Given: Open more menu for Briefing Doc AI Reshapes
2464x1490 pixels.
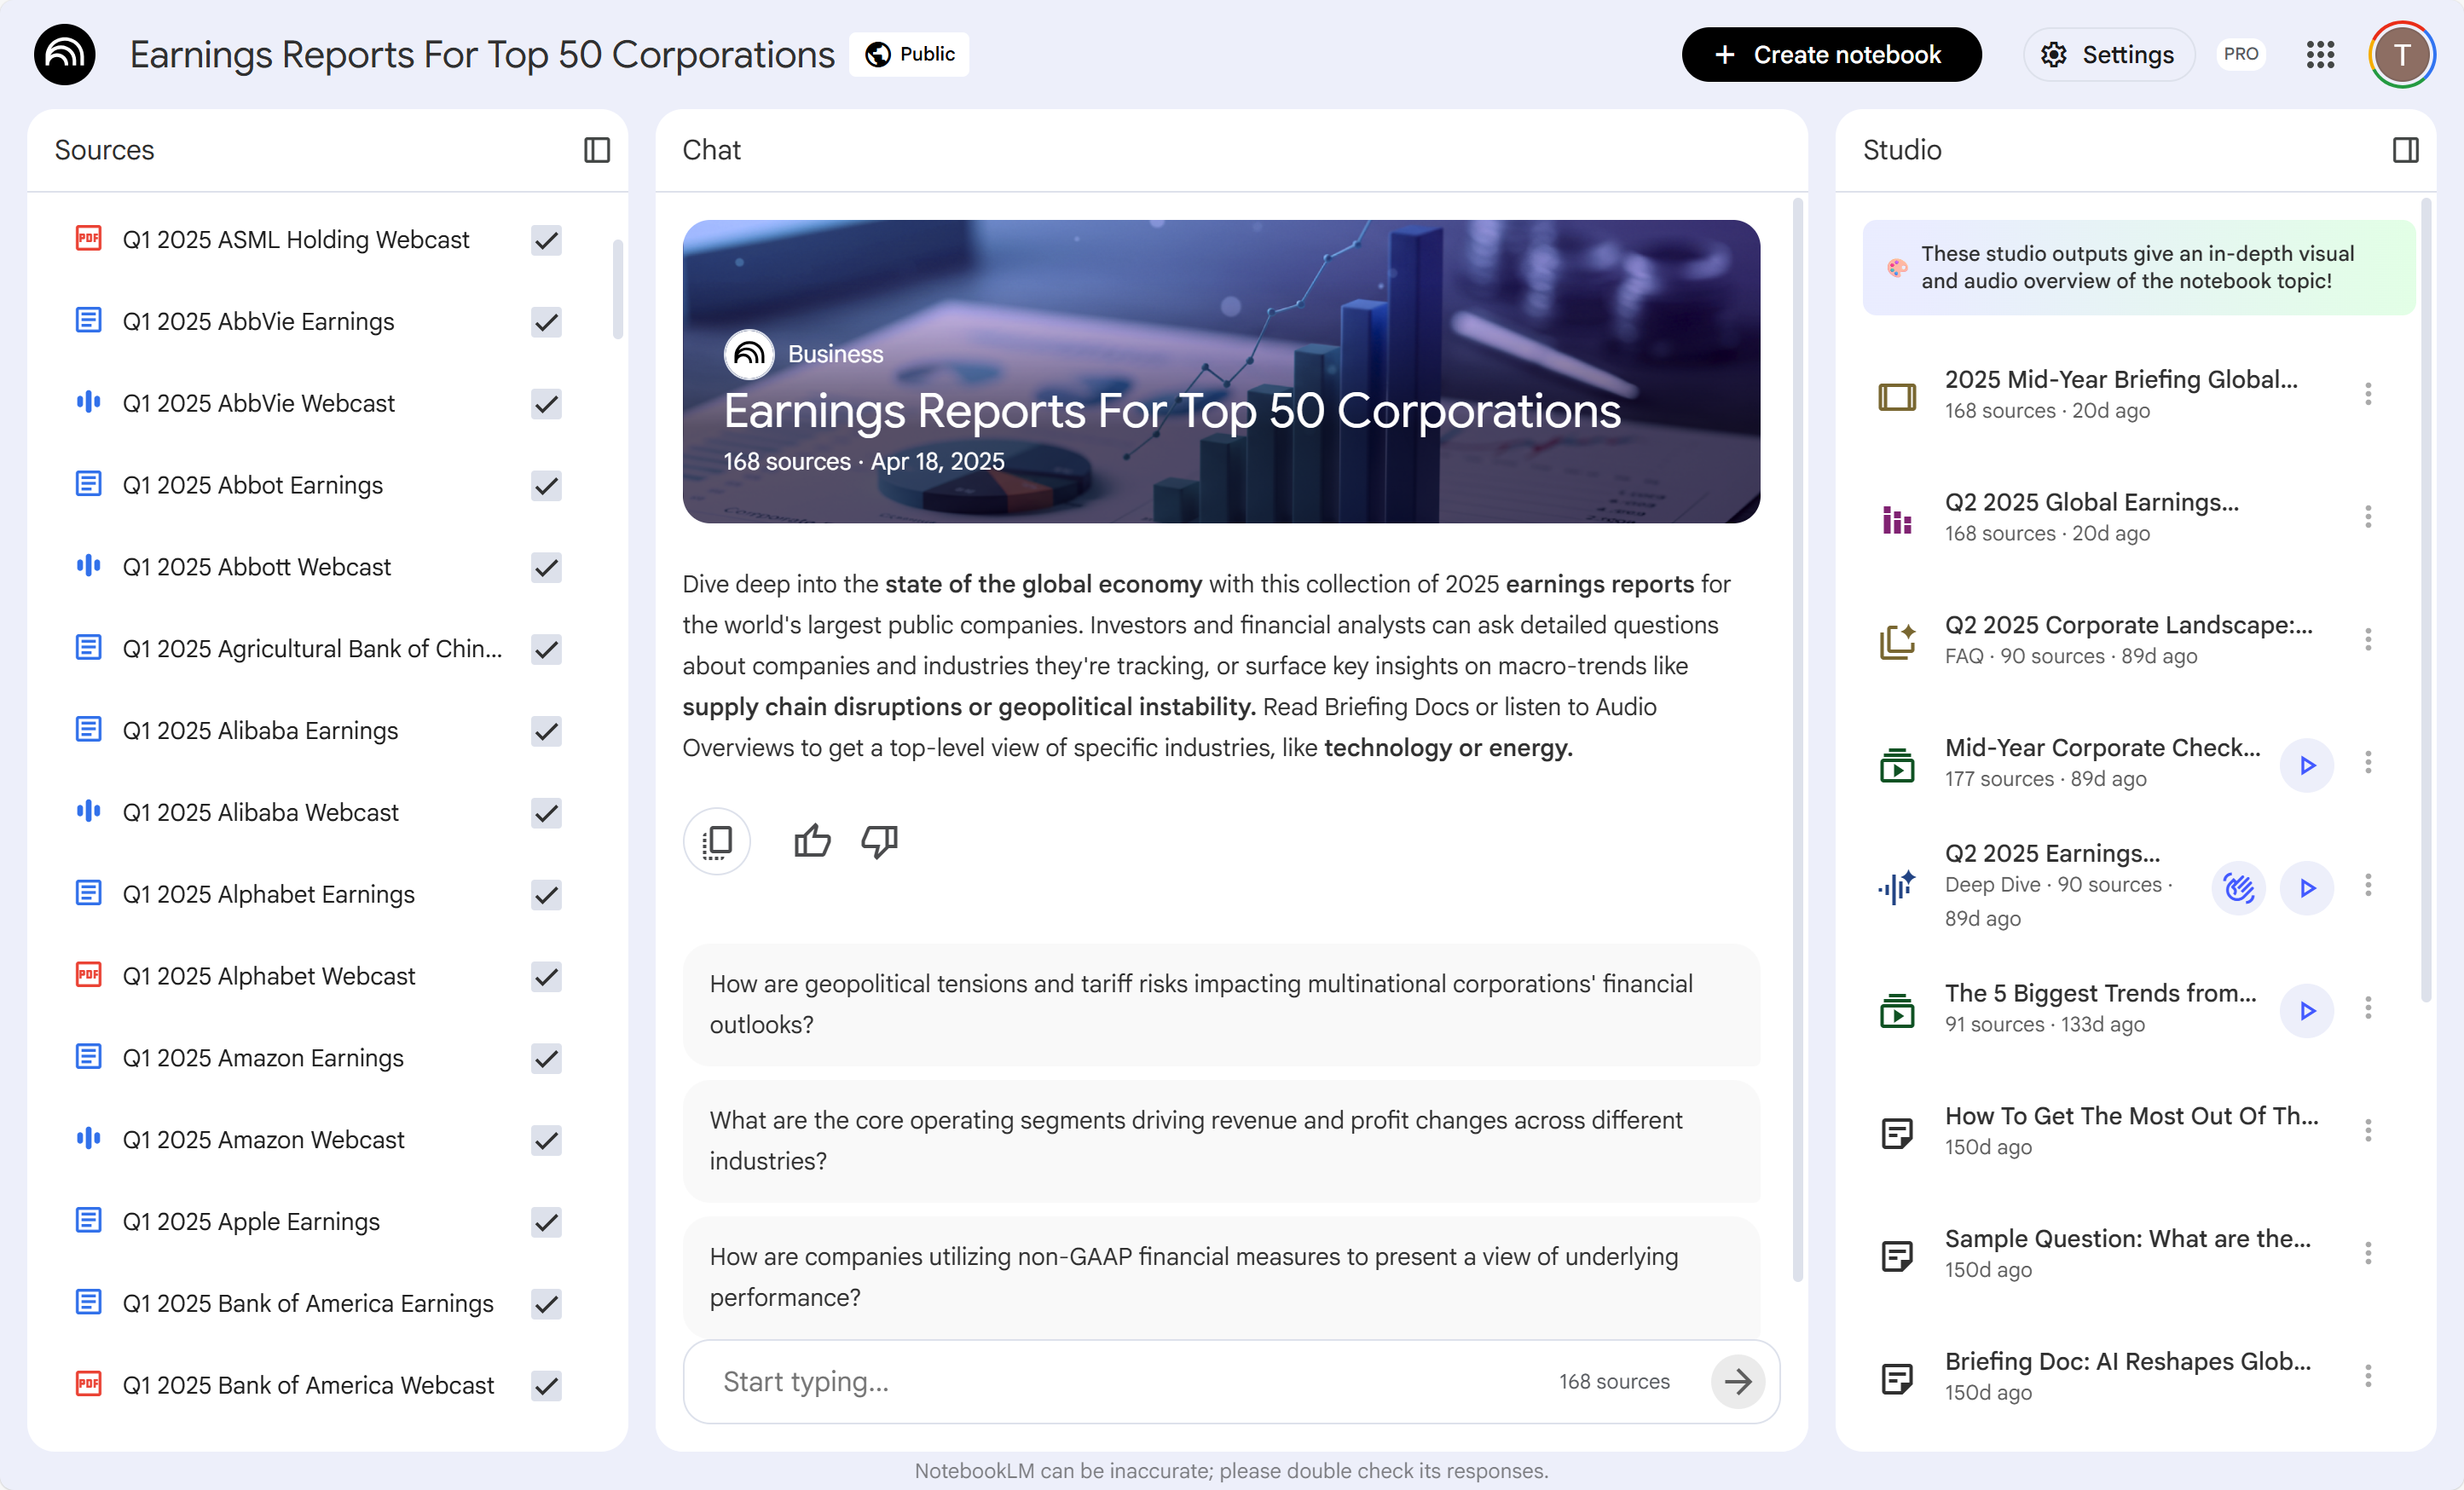Looking at the screenshot, I should [x=2367, y=1376].
